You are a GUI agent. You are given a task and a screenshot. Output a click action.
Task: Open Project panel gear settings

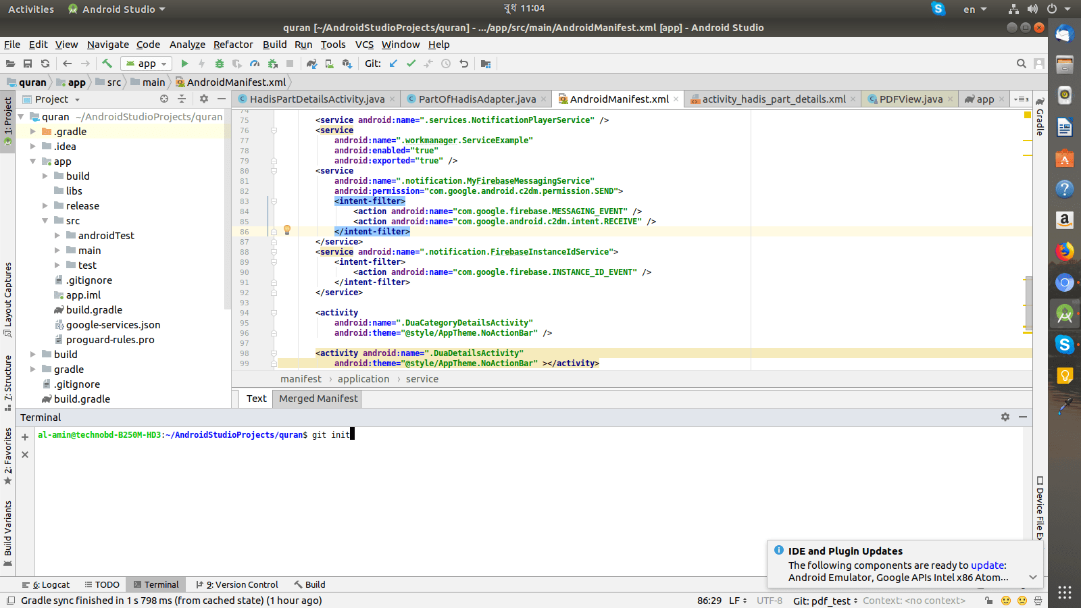(204, 99)
